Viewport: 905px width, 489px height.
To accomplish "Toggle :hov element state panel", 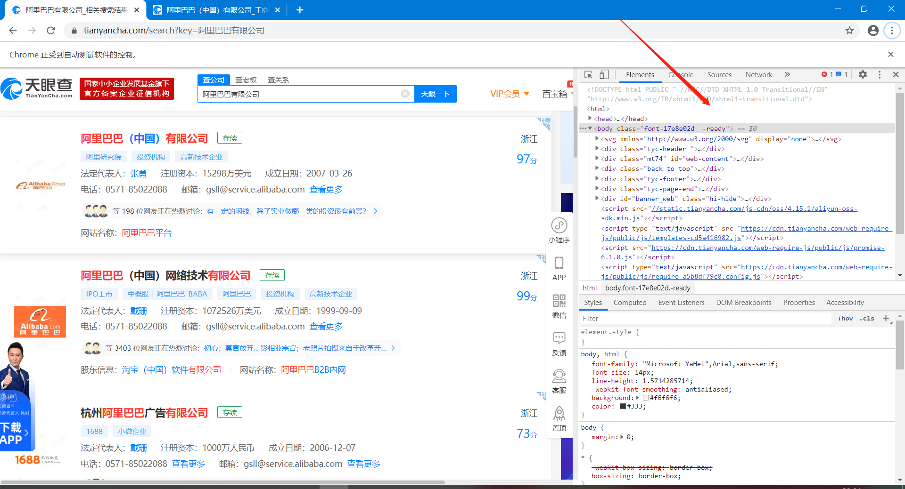I will pos(845,319).
